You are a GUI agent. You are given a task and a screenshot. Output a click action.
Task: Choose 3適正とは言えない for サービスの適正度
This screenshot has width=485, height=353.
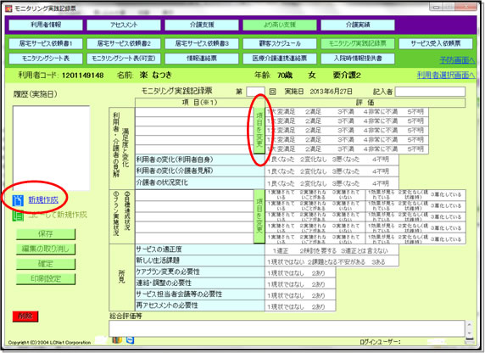point(365,251)
